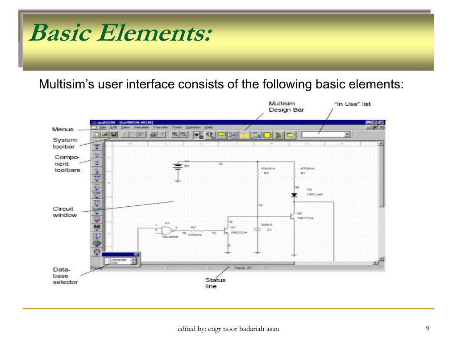The image size is (457, 343).
Task: Click the Reports button on Design Bar
Action: click(x=278, y=135)
